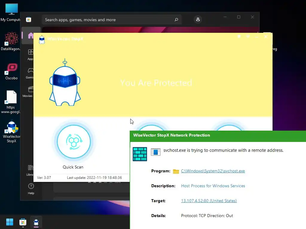
Task: Click the firewall brick wall icon
Action: (x=140, y=154)
